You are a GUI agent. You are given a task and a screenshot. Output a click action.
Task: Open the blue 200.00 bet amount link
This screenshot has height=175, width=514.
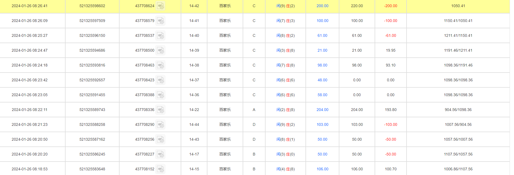[322, 6]
